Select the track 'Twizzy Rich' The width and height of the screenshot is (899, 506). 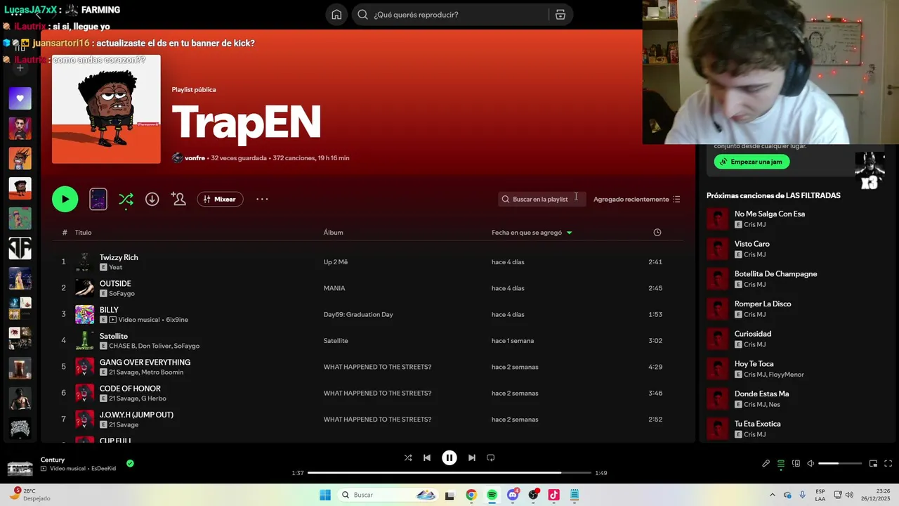click(119, 257)
